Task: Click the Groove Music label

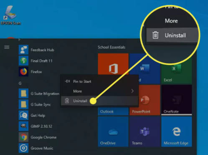Action: click(42, 148)
